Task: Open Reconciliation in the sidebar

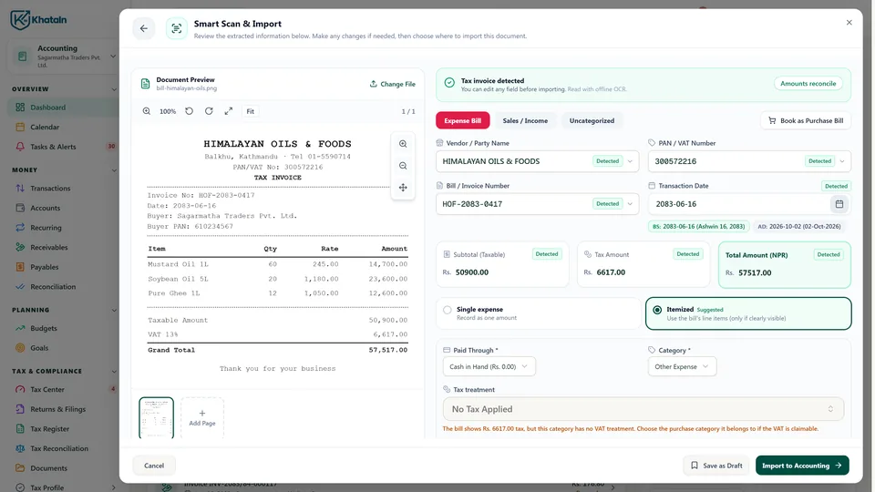Action: click(63, 287)
